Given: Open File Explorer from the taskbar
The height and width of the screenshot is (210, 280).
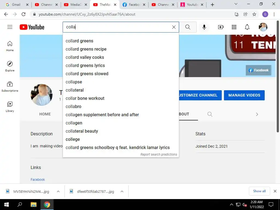Looking at the screenshot, I should coord(33,205).
